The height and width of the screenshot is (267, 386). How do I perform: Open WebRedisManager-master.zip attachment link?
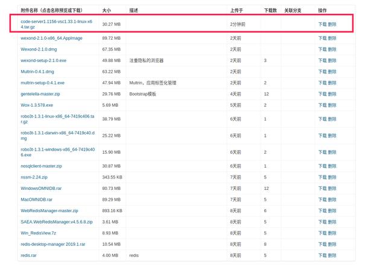tap(49, 211)
